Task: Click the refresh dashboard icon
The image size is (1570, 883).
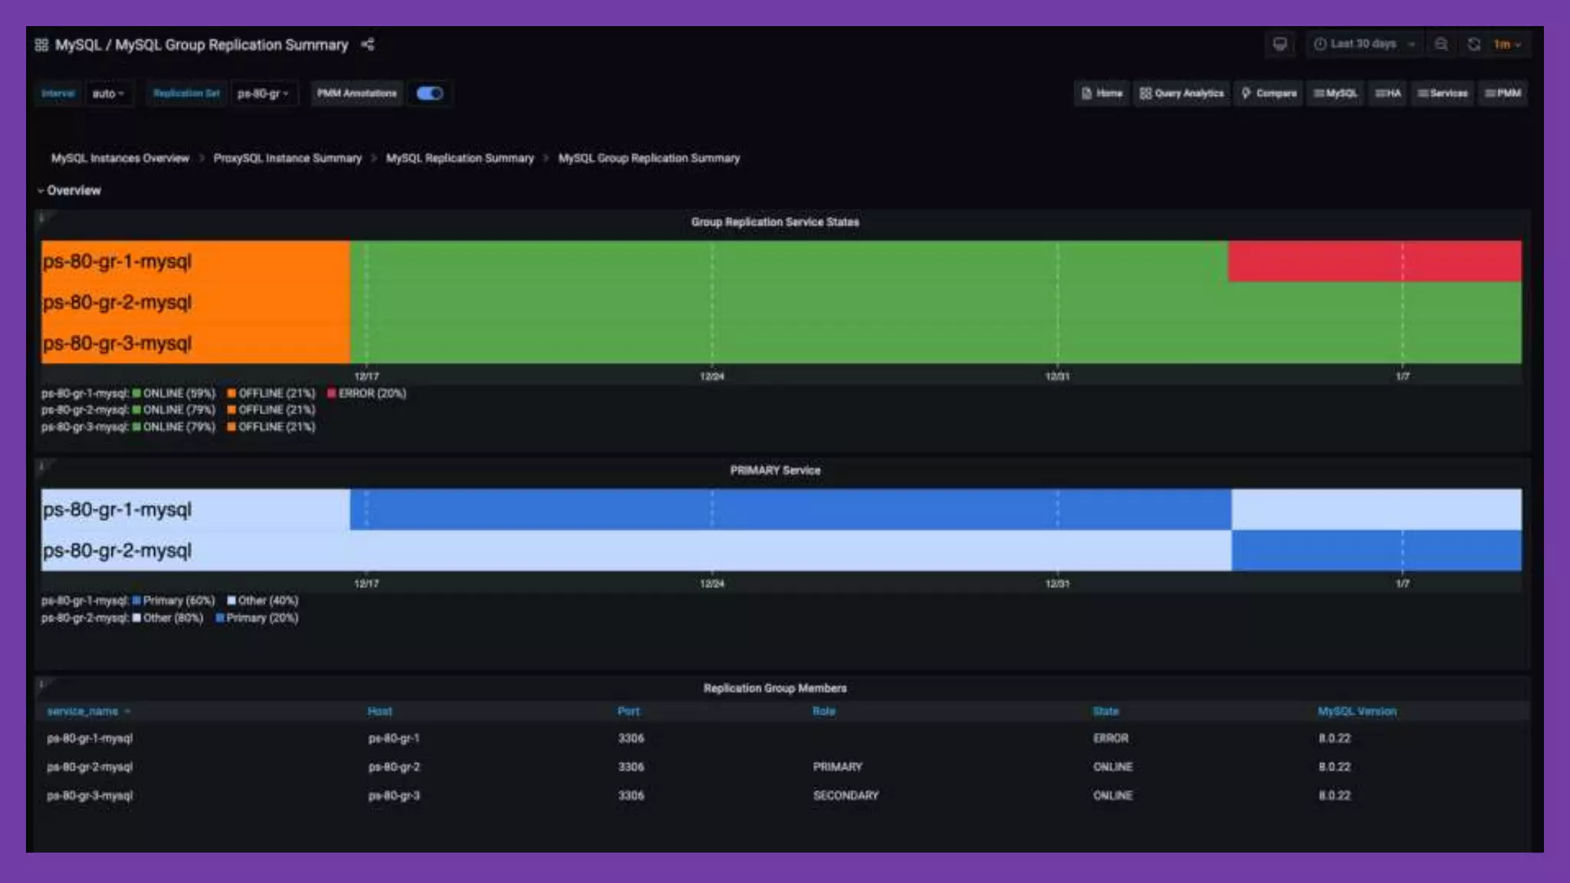Action: 1473,44
